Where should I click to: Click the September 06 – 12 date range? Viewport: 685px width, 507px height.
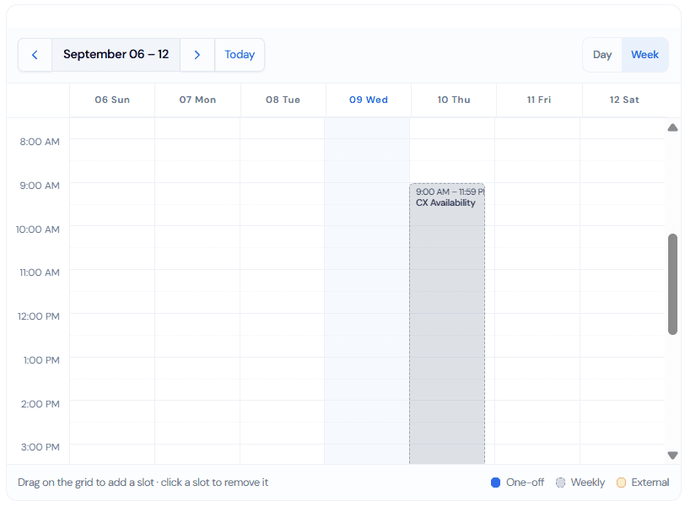point(116,55)
